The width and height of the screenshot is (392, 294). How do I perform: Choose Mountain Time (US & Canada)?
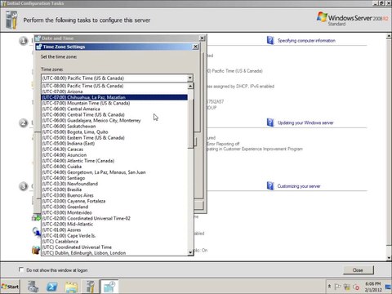[x=114, y=103]
